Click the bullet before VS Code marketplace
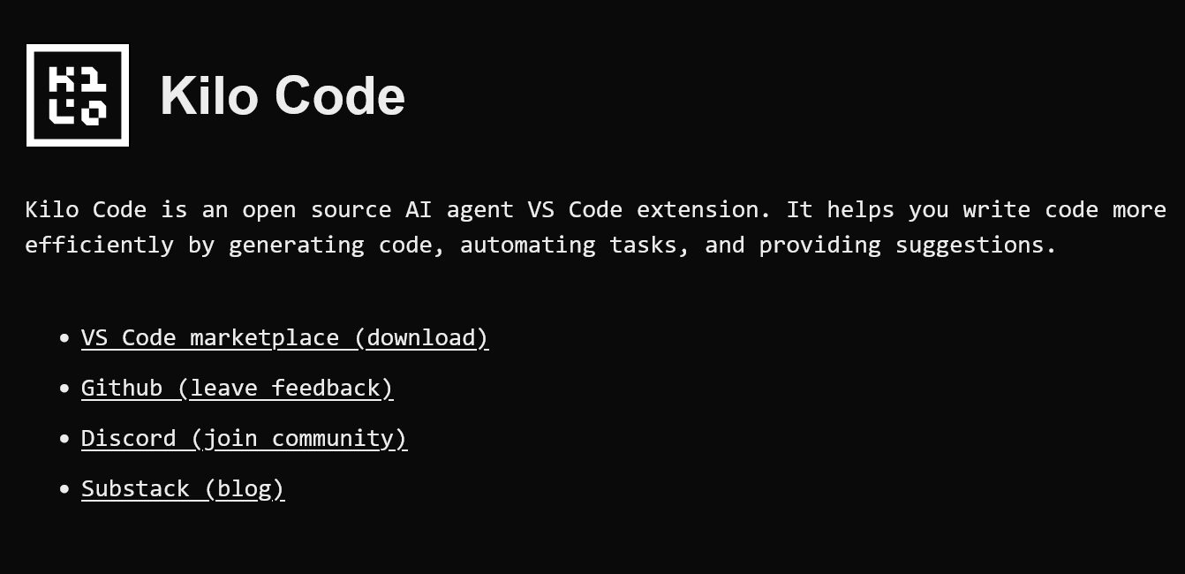 (x=64, y=338)
